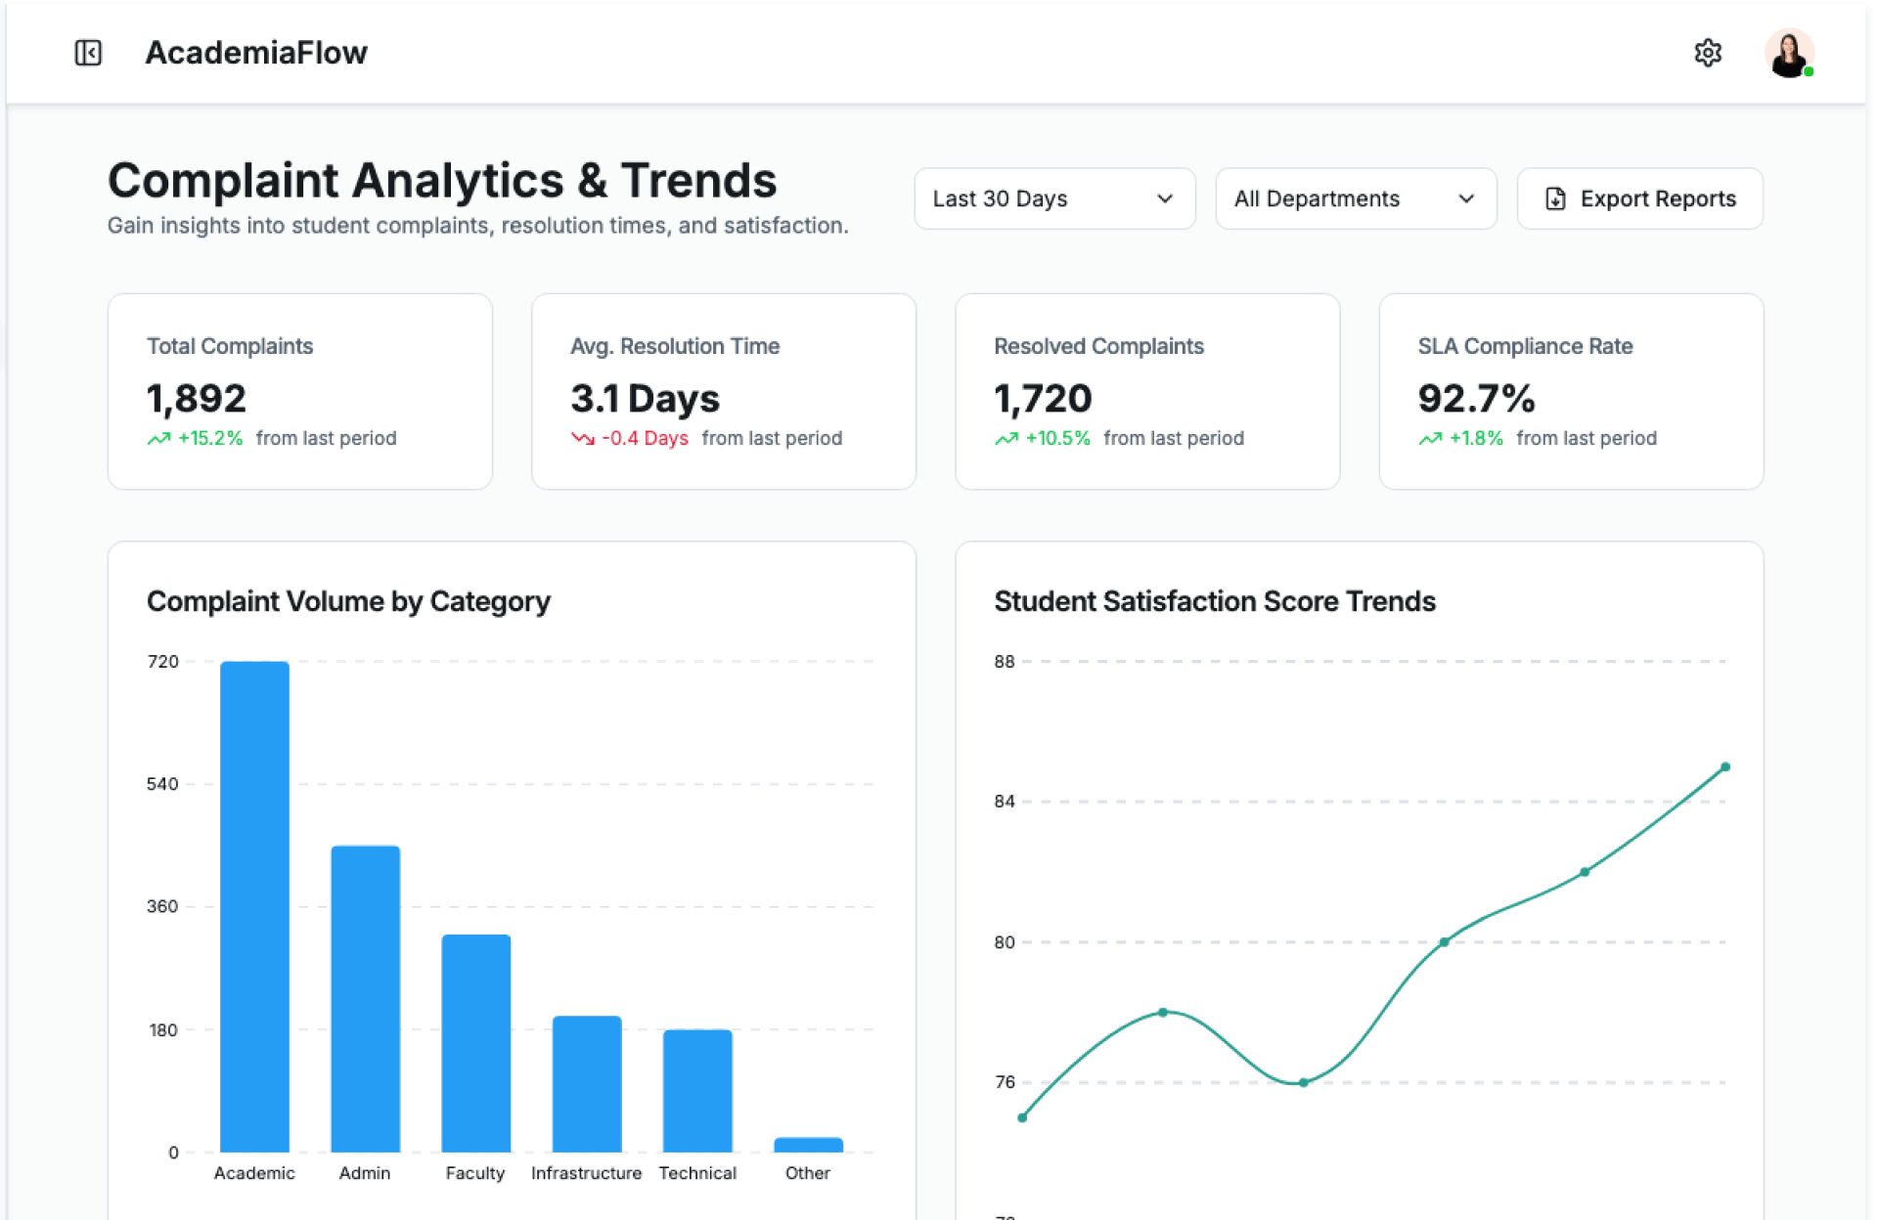Click the small Other category bar
1878x1220 pixels.
click(808, 1144)
